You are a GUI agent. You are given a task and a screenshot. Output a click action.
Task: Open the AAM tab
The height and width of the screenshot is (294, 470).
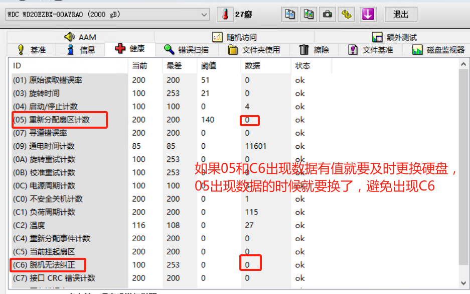80,37
